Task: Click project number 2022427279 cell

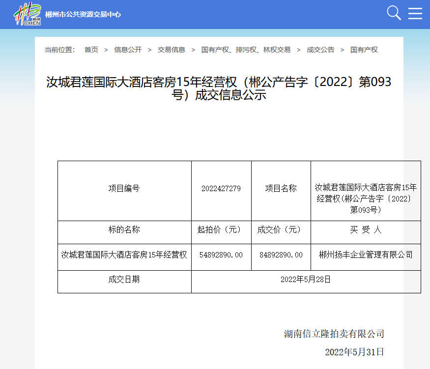Action: coord(221,188)
